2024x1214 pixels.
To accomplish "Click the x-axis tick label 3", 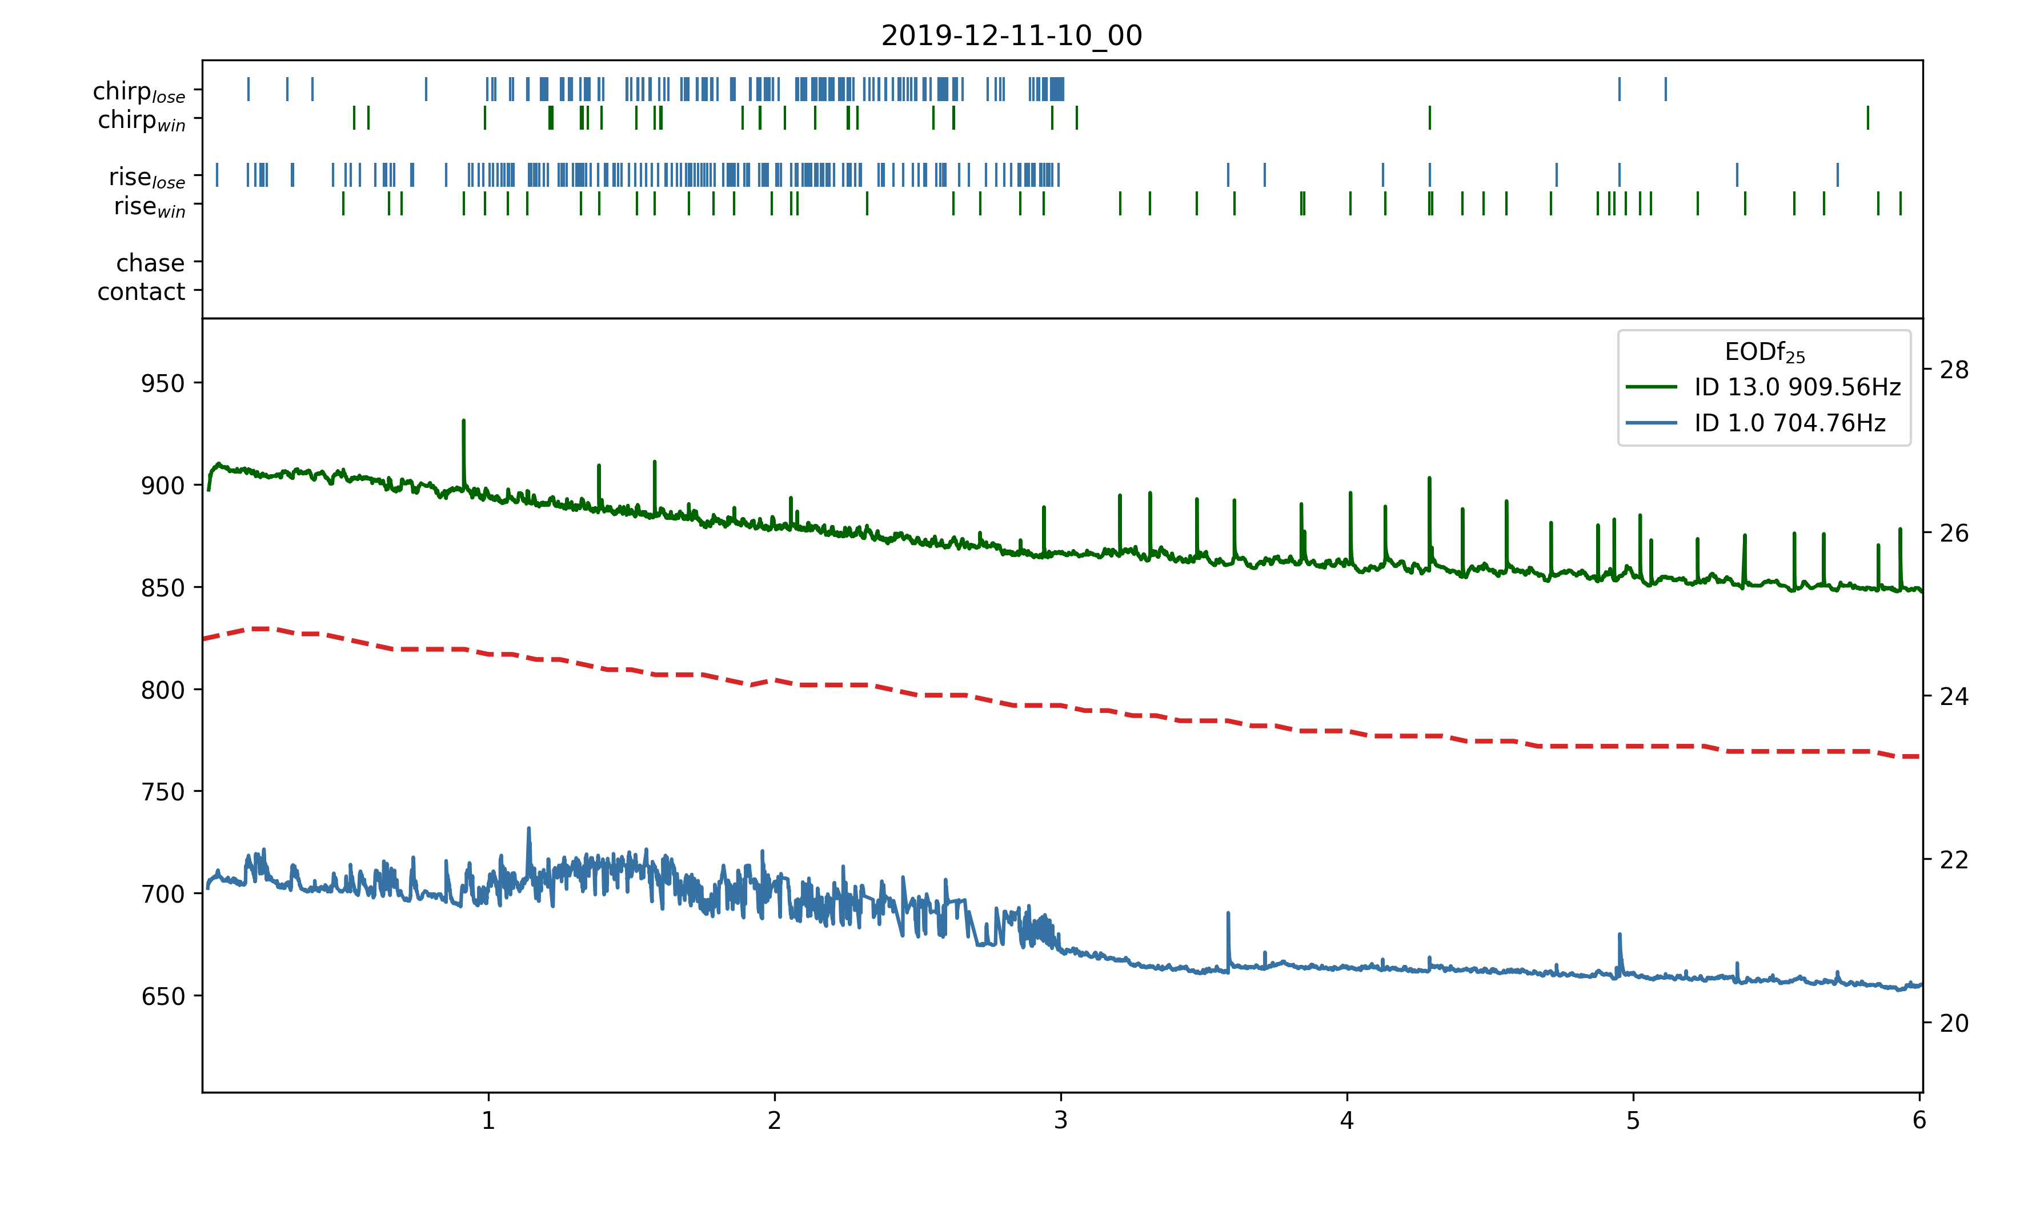I will pos(1061,1121).
